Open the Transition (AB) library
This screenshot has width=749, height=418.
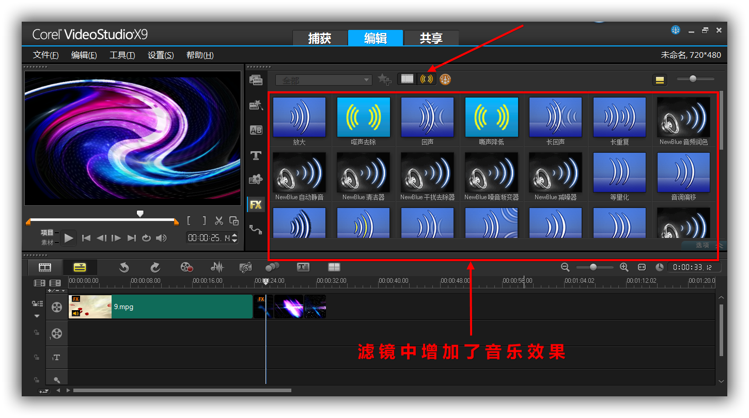(x=256, y=130)
